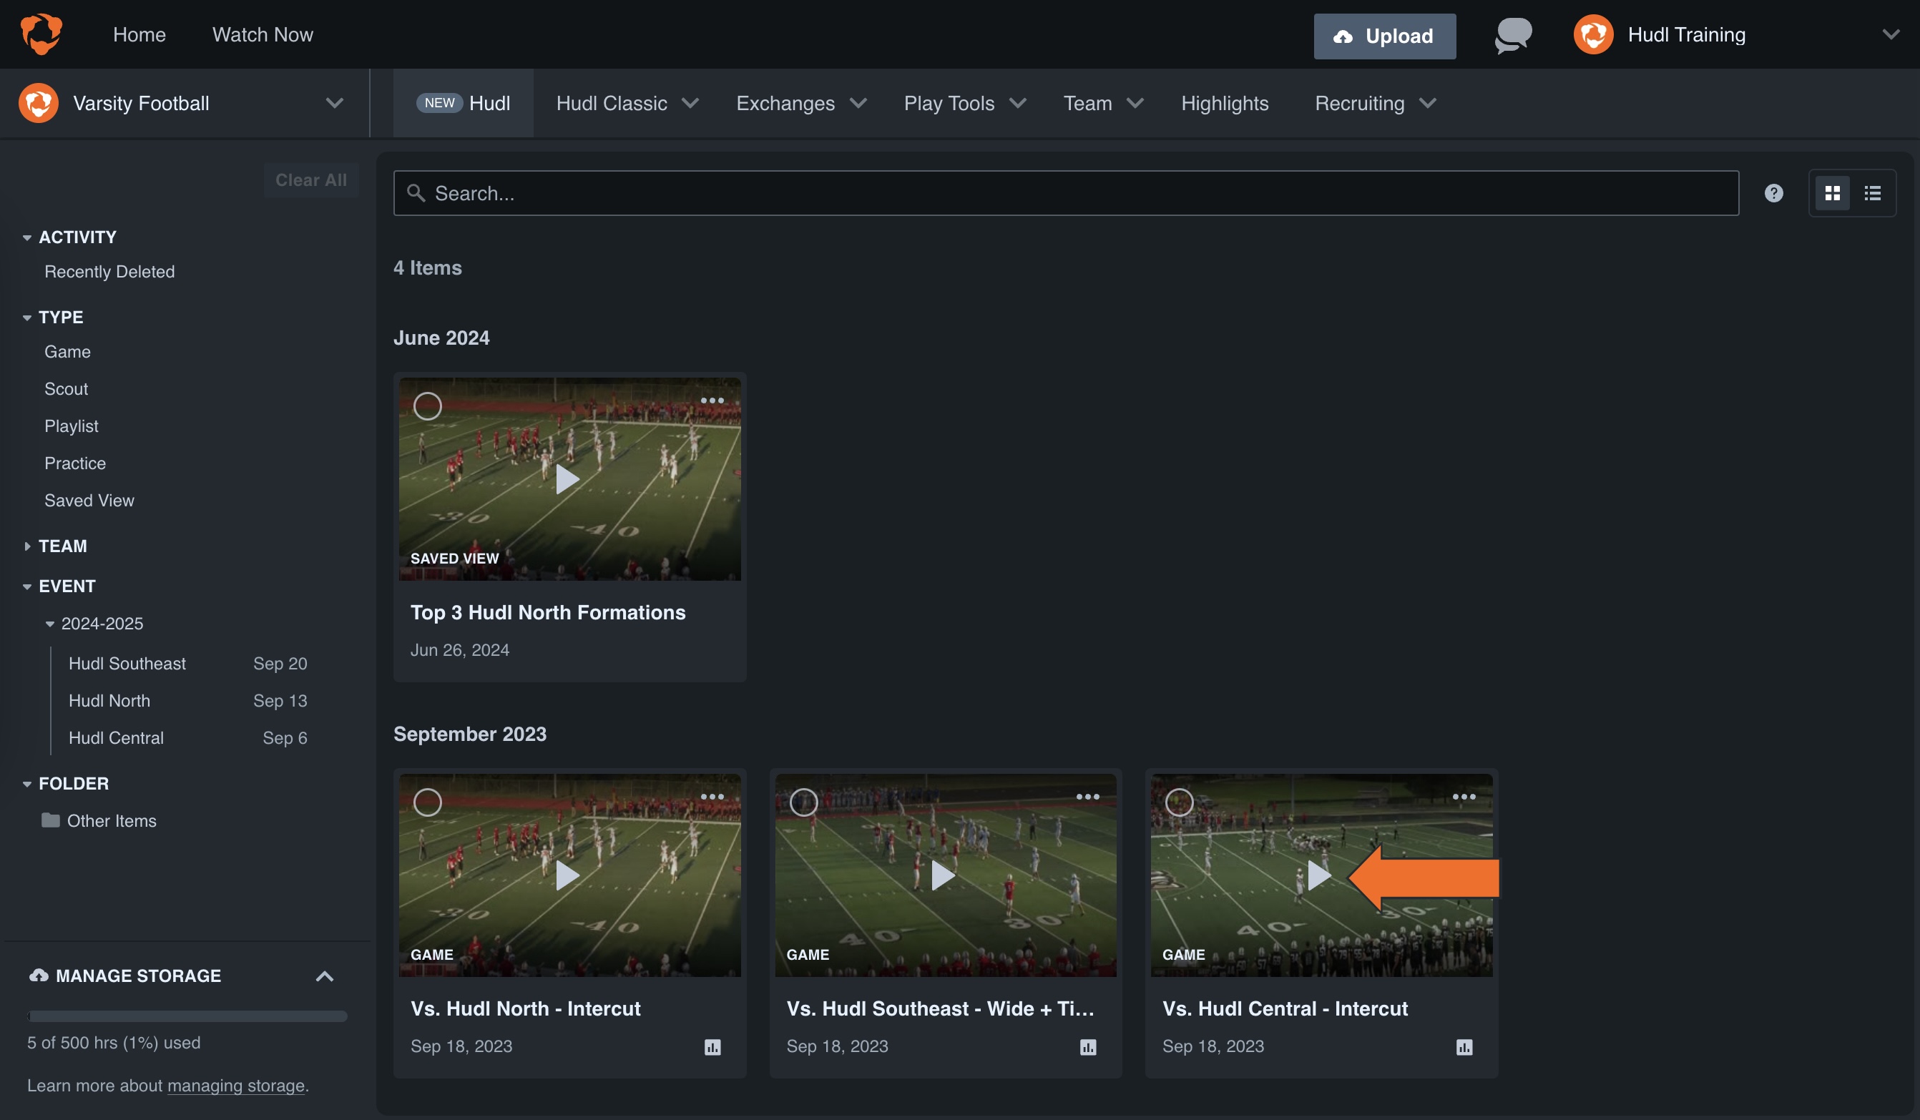Open three-dot menu on Vs. Hudl North card

coord(712,797)
